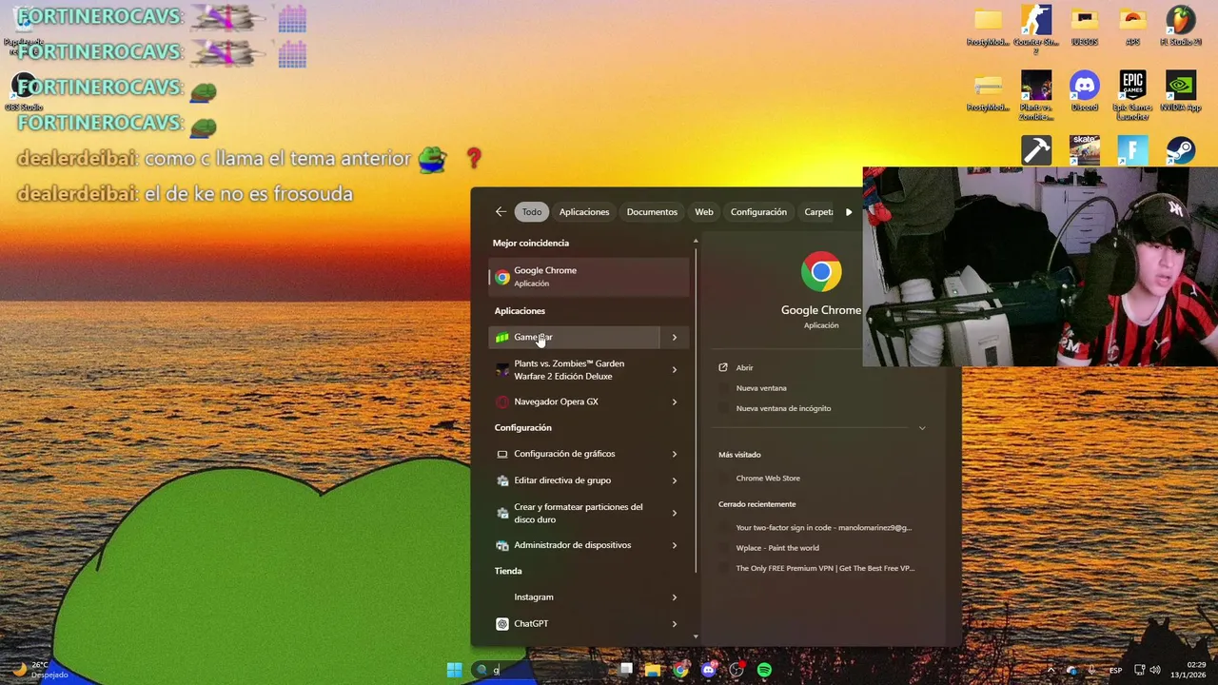Expand Plants vs. Zombies Garden Warfare 2 chevron
This screenshot has width=1218, height=685.
point(675,369)
